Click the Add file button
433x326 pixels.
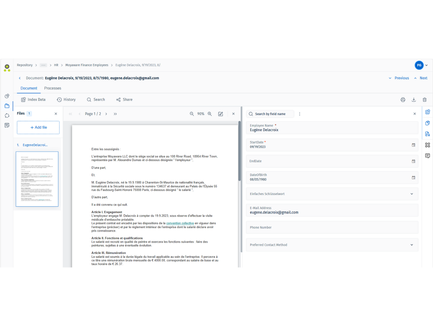(38, 127)
